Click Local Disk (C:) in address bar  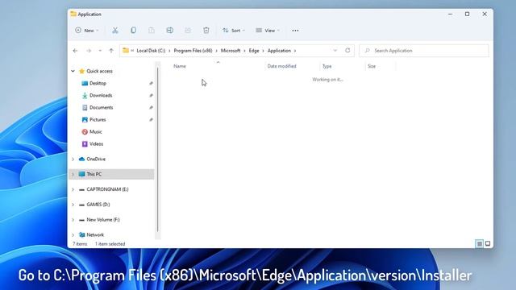[x=151, y=51]
